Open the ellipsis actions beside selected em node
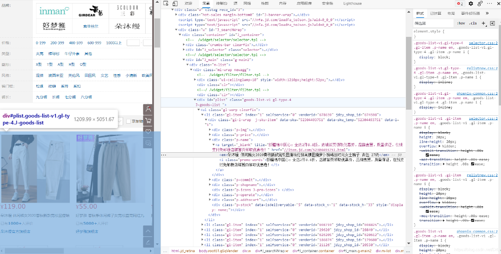The height and width of the screenshot is (254, 501). tap(164, 154)
